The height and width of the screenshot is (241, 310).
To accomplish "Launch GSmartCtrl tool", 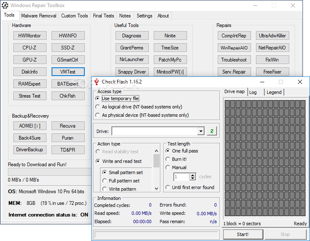I will pos(68,60).
